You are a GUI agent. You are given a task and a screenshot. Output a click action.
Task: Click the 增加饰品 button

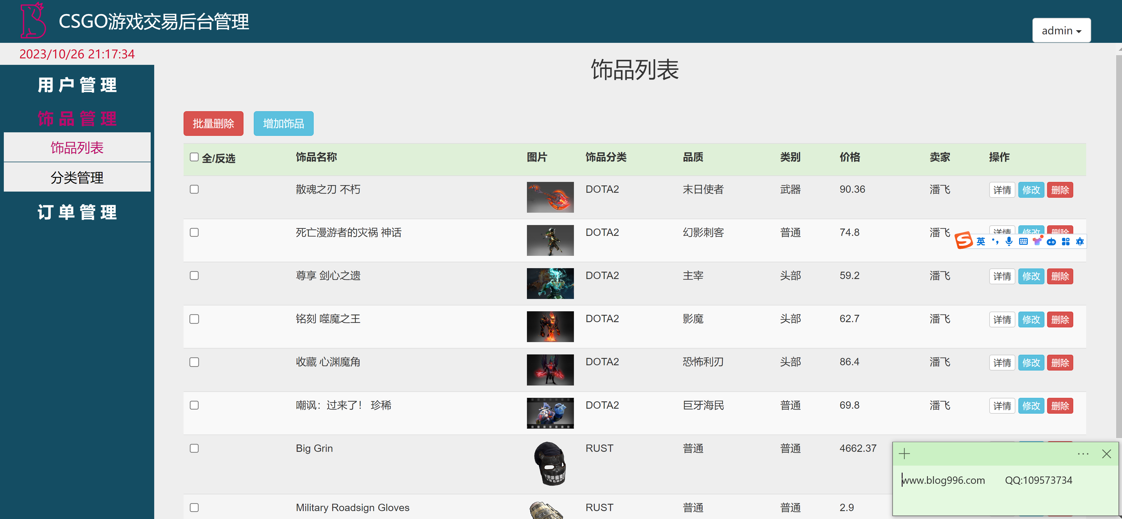pos(283,123)
